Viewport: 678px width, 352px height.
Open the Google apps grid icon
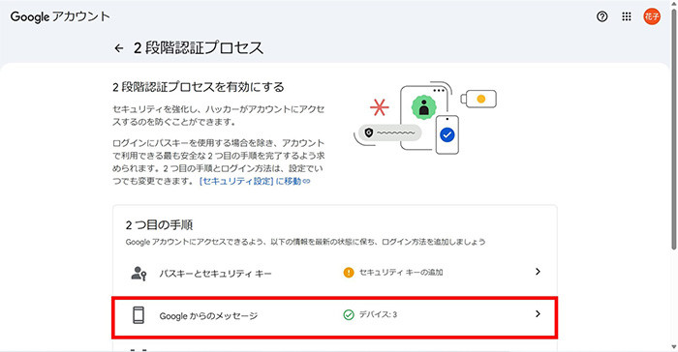click(x=626, y=16)
